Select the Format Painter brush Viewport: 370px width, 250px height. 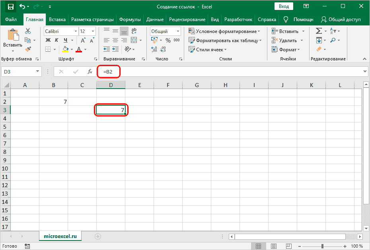[28, 49]
